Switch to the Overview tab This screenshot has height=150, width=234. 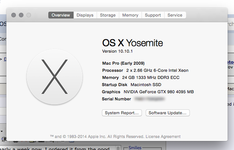[61, 15]
